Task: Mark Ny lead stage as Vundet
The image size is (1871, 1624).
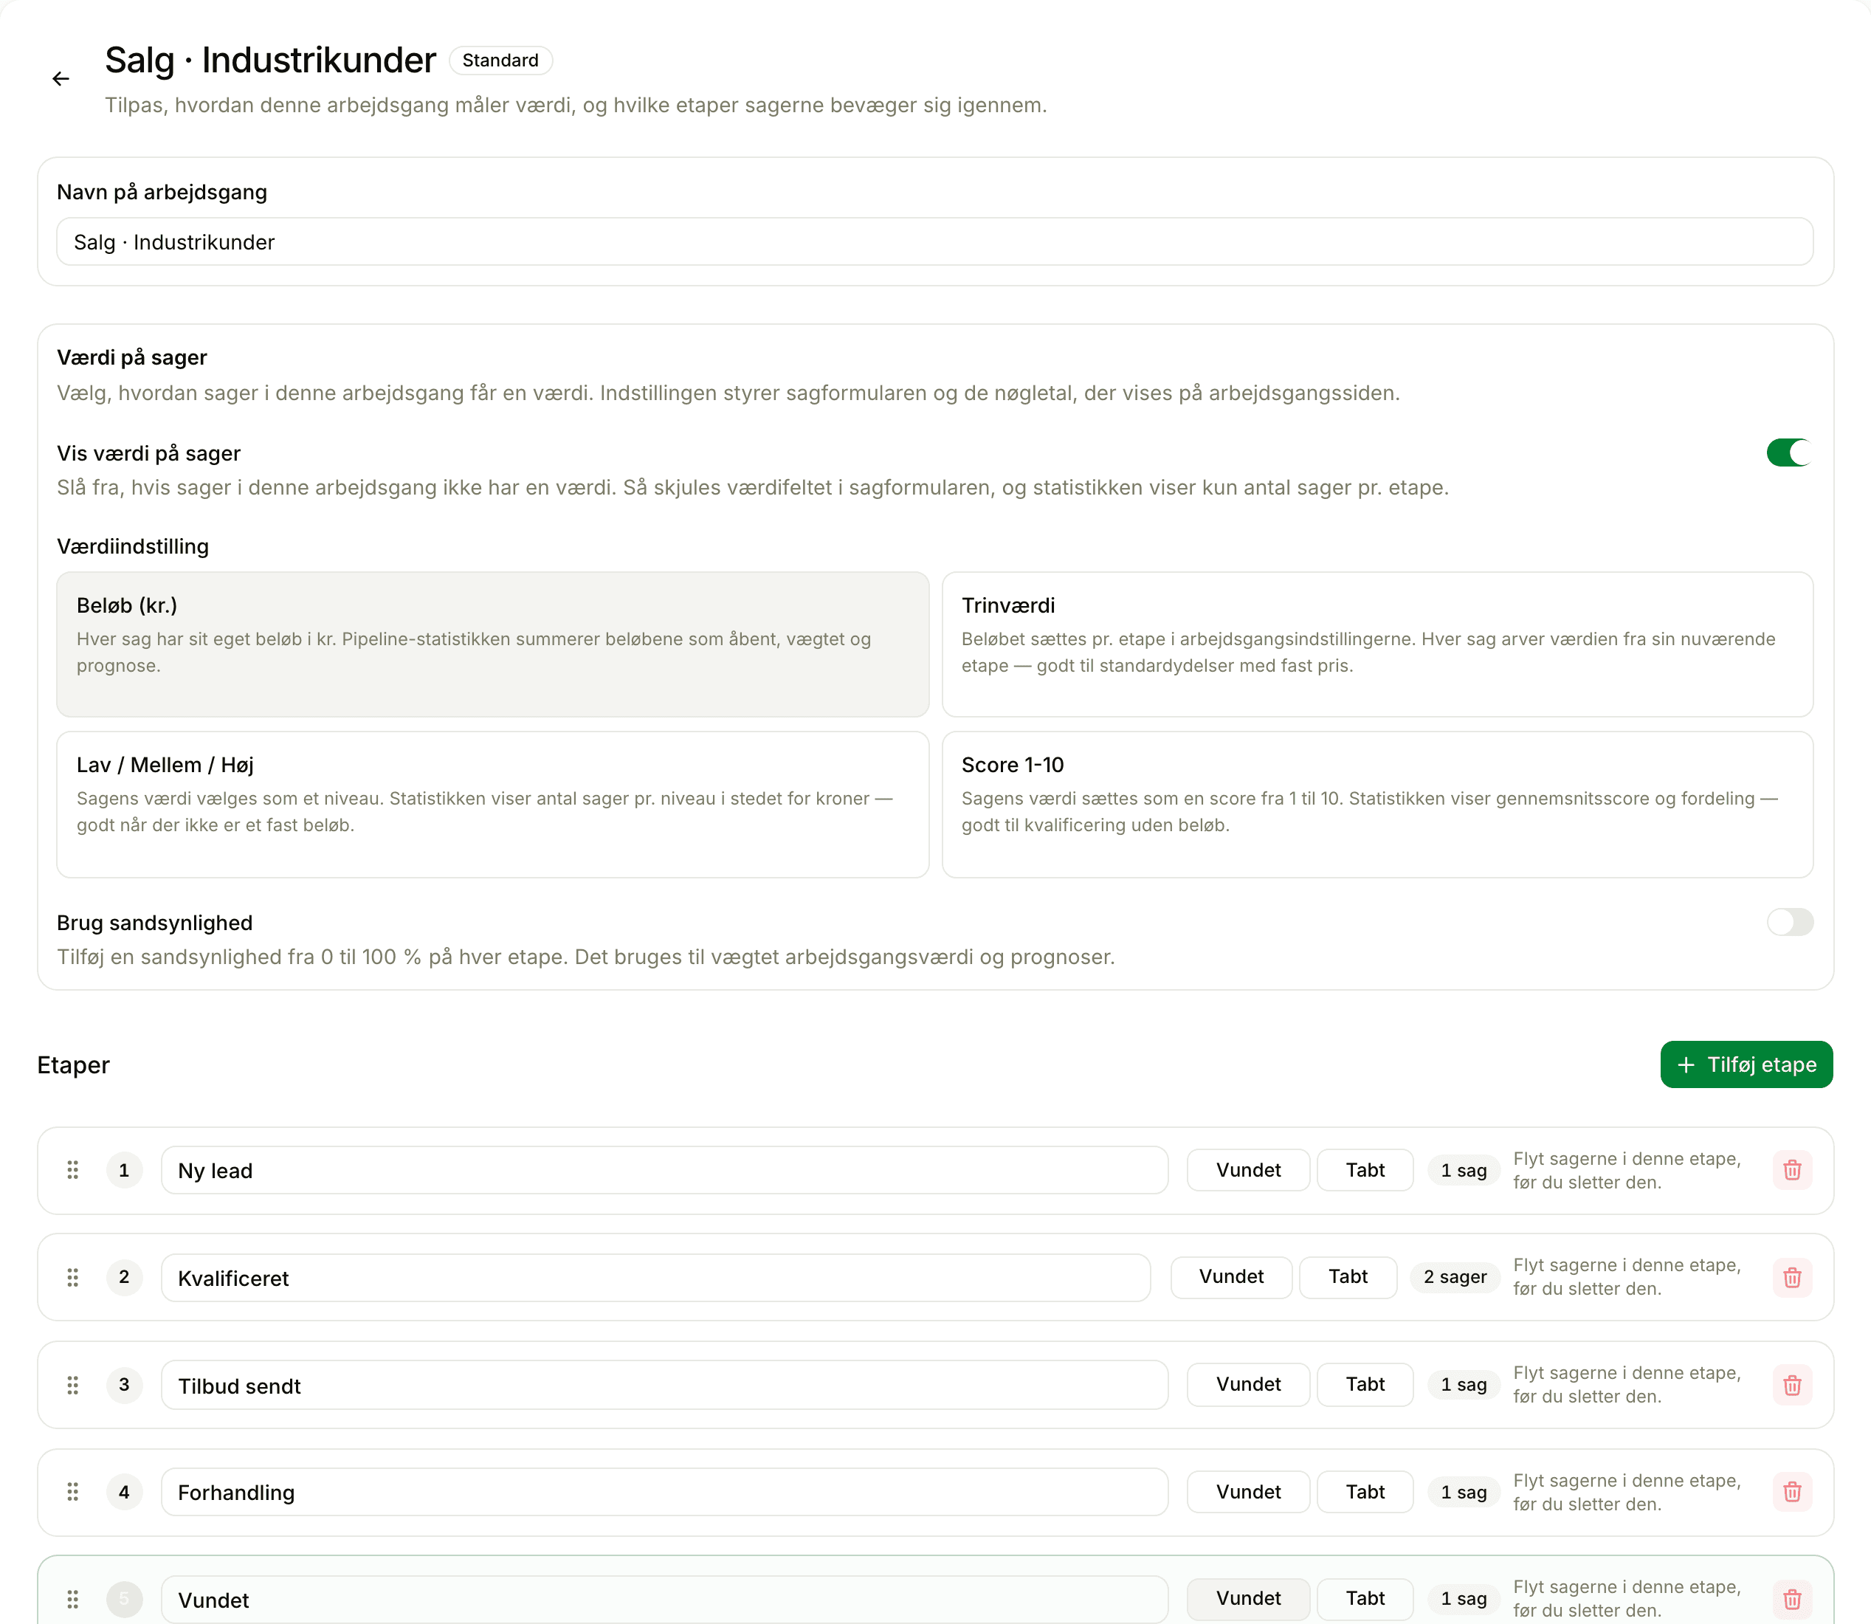Action: pyautogui.click(x=1247, y=1170)
